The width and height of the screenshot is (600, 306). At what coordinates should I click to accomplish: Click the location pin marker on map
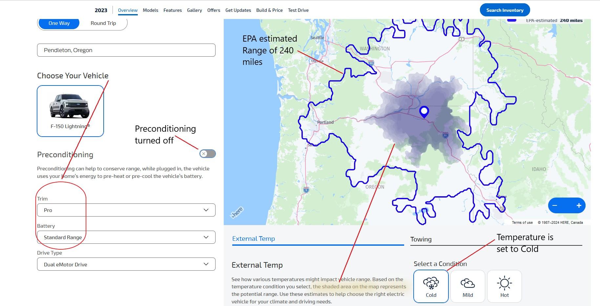(x=424, y=112)
